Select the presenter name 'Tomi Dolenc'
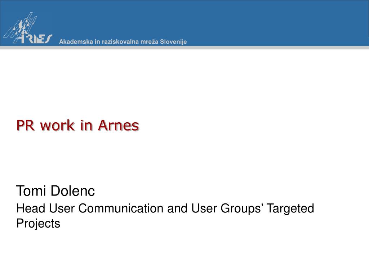 (x=55, y=190)
